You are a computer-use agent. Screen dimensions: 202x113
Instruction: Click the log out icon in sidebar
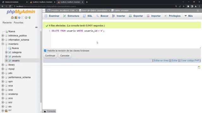[16, 18]
